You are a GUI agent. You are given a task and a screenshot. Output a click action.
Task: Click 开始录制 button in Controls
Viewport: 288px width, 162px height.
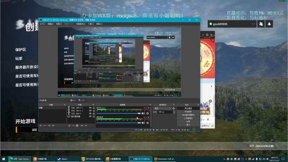pos(188,112)
